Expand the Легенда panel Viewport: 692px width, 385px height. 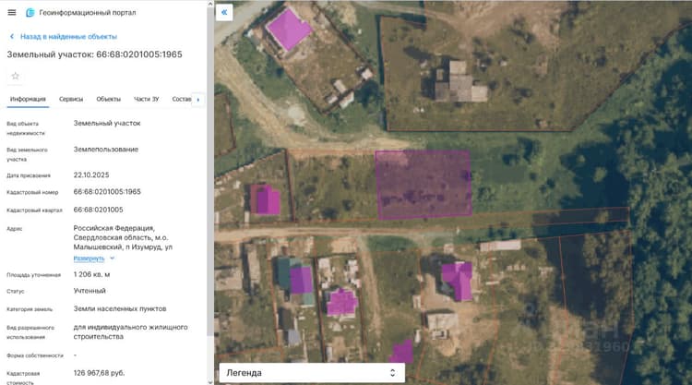(312, 373)
